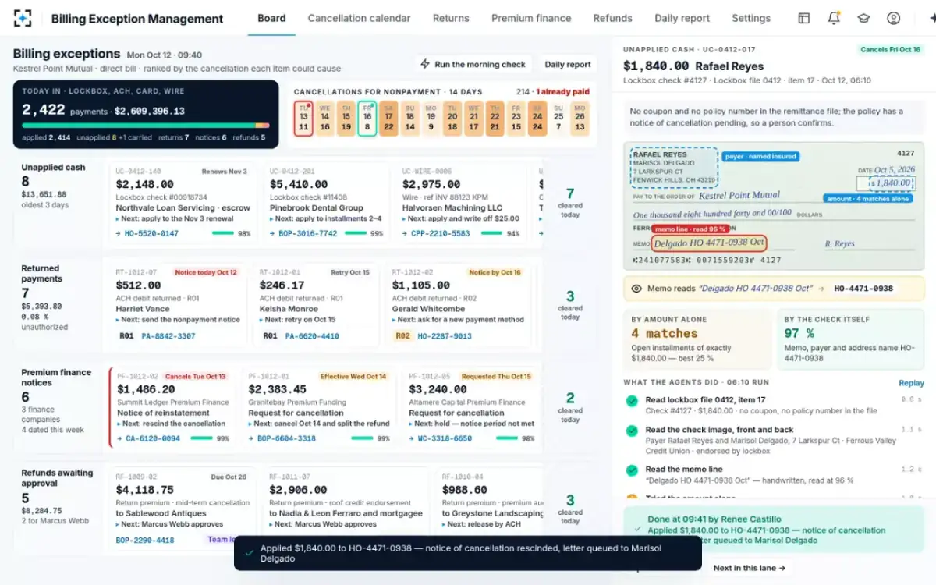The image size is (936, 585).
Task: Open the $2,148.00 Northvale Loan Servicing card
Action: pyautogui.click(x=183, y=203)
